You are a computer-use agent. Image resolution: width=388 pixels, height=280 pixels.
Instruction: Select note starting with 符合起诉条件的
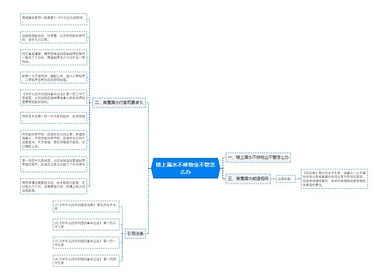click(x=54, y=140)
